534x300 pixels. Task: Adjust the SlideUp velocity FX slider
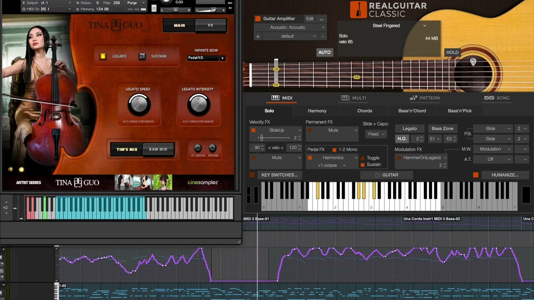point(274,138)
